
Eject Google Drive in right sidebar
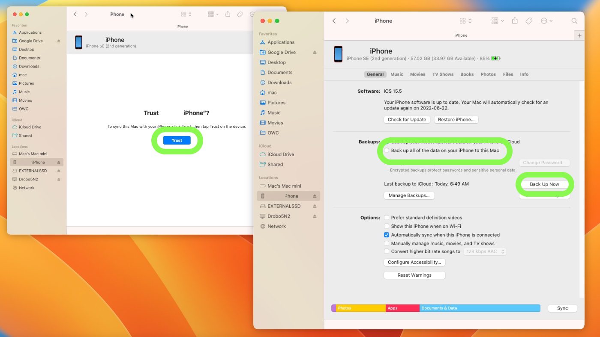[x=315, y=53]
